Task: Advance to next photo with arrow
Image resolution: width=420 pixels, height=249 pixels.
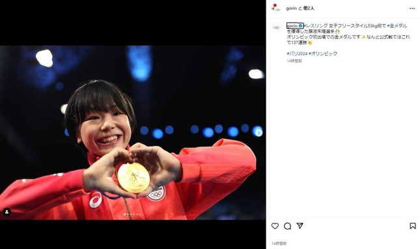Action: [x=259, y=133]
